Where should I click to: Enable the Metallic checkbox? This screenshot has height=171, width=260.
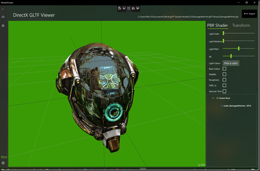point(224,74)
